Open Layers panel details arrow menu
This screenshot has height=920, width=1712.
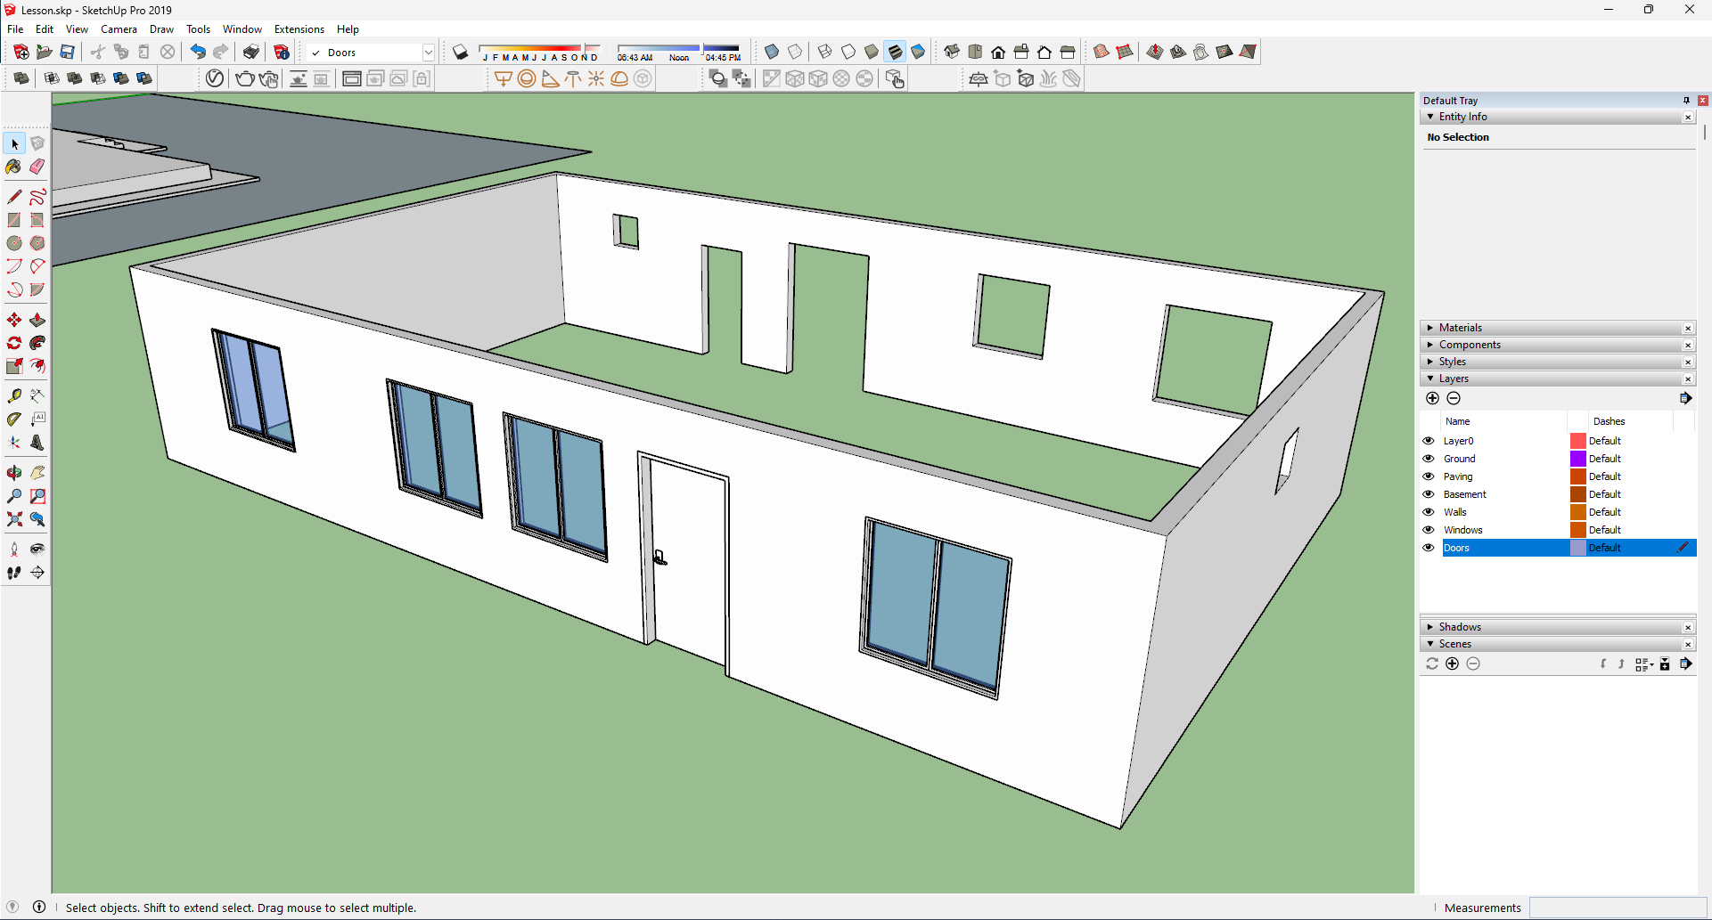click(1685, 398)
